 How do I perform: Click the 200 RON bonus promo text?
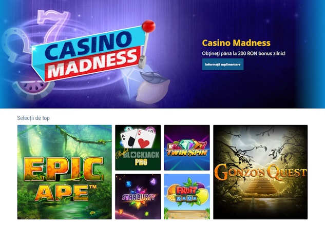tap(243, 54)
